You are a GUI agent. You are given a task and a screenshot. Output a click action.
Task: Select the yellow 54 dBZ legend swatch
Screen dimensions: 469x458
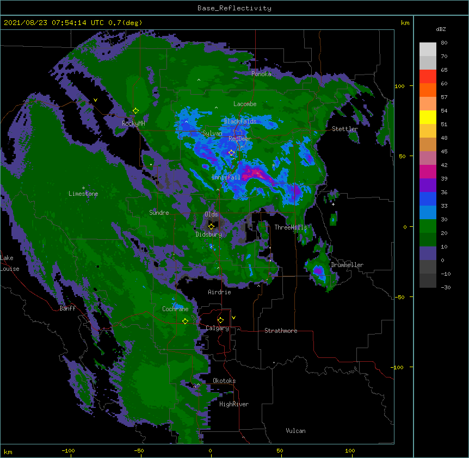point(428,117)
